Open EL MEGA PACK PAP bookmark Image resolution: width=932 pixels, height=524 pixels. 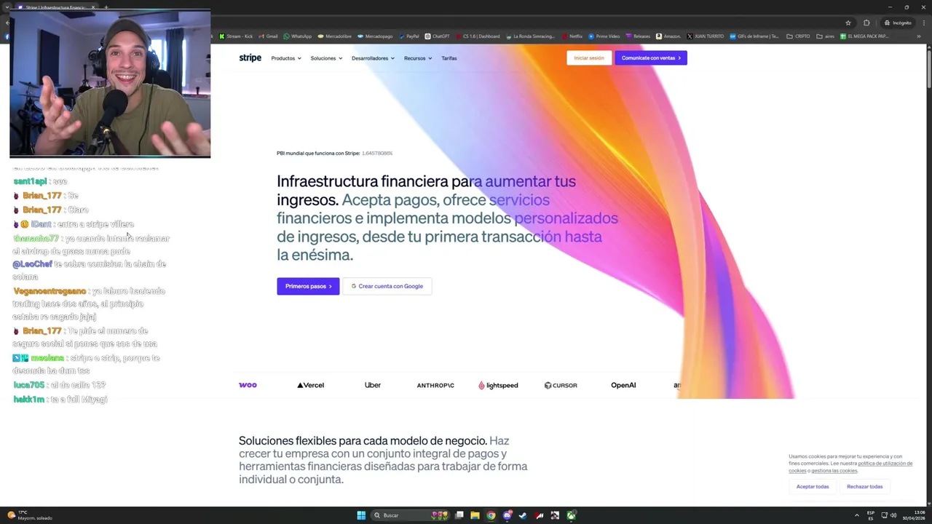pyautogui.click(x=864, y=36)
